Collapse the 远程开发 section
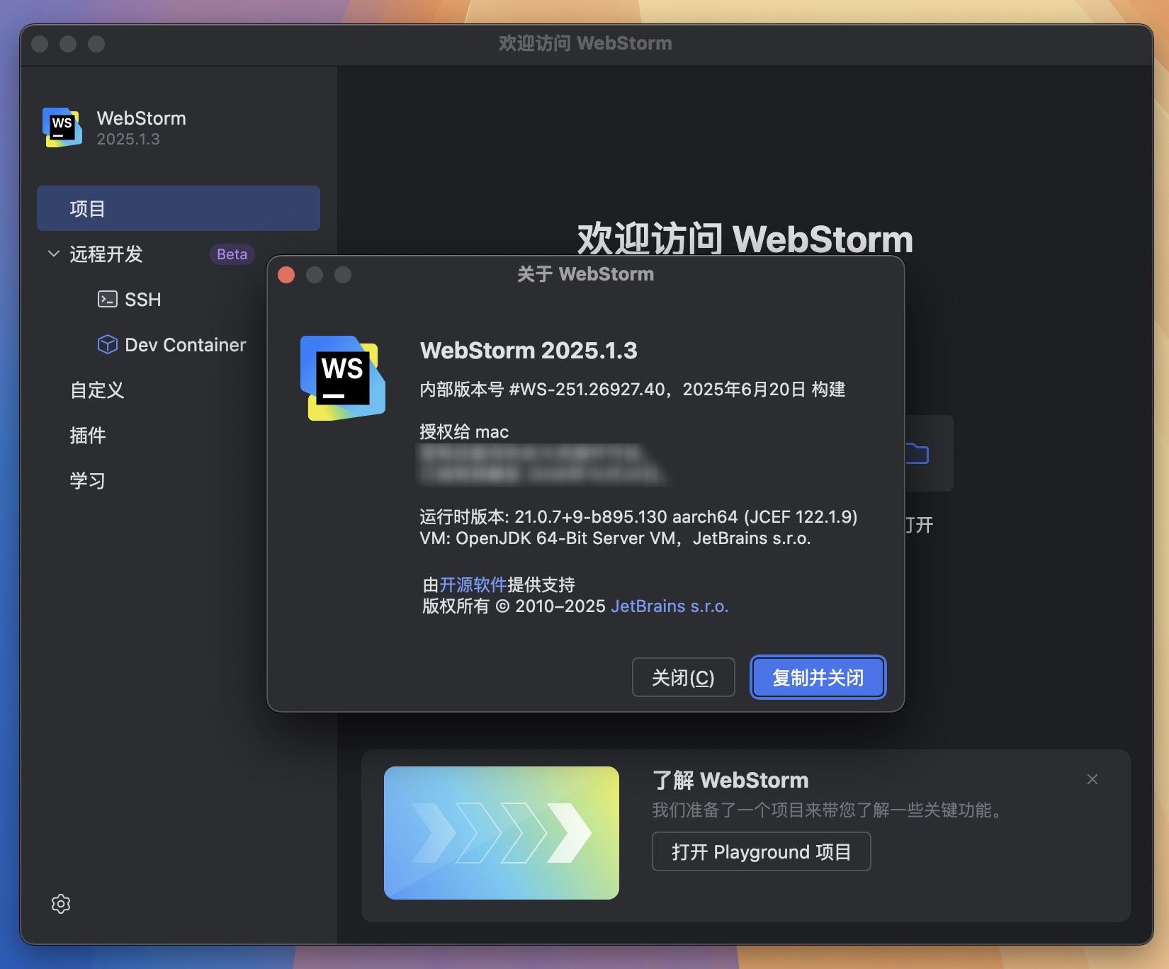The height and width of the screenshot is (969, 1169). 53,254
